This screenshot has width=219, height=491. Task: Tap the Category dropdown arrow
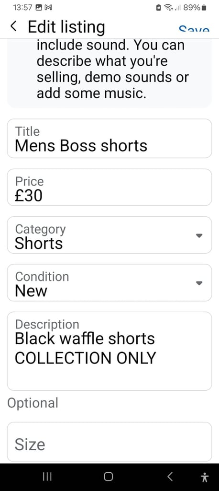tap(199, 235)
